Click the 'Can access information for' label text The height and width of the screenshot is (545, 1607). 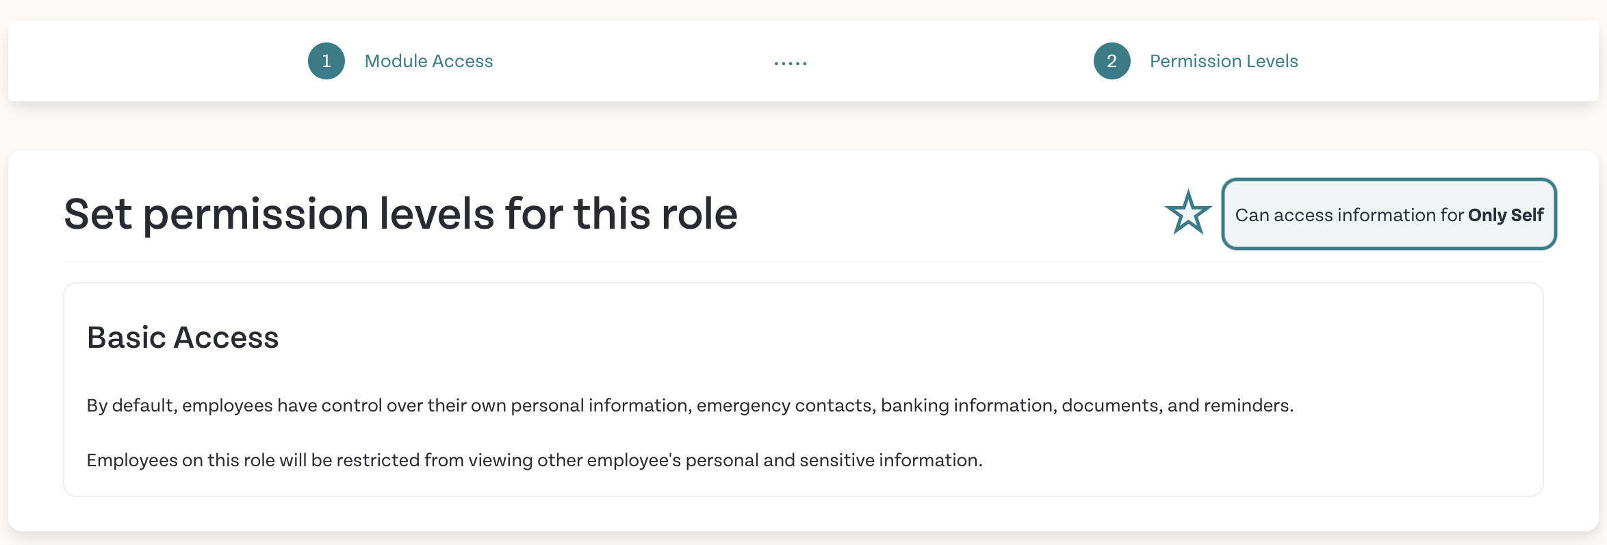[1349, 215]
